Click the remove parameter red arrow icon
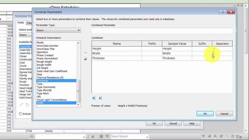The width and height of the screenshot is (249, 140). click(86, 59)
